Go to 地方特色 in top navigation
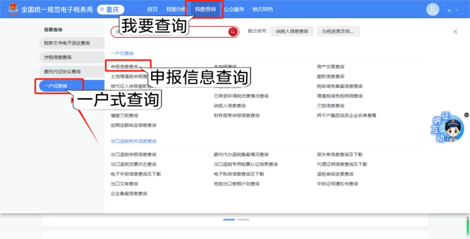Screen dimensions: 470x239 (262, 9)
